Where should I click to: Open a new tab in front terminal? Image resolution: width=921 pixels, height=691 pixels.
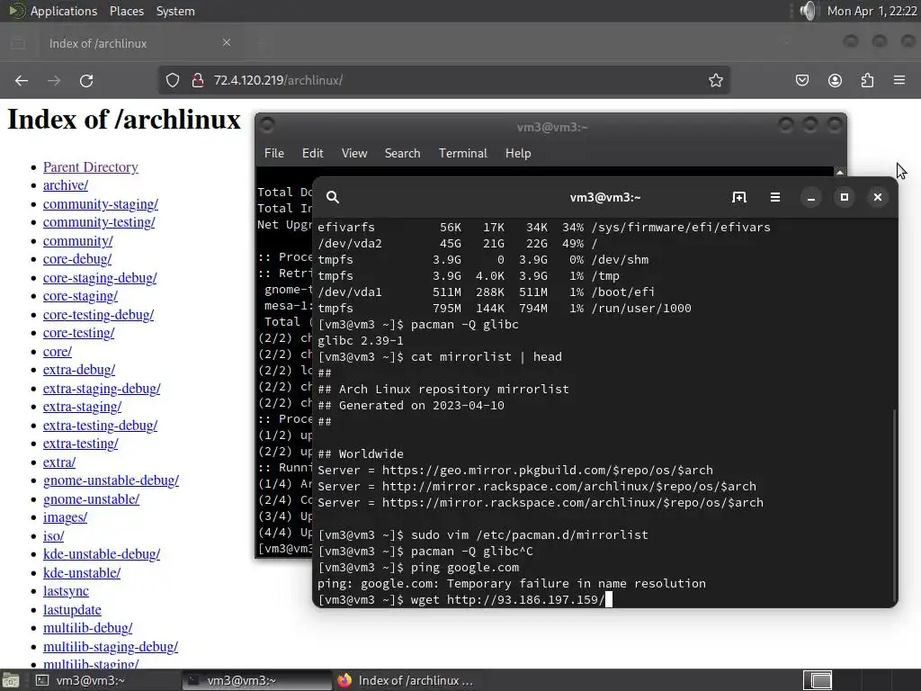(739, 197)
